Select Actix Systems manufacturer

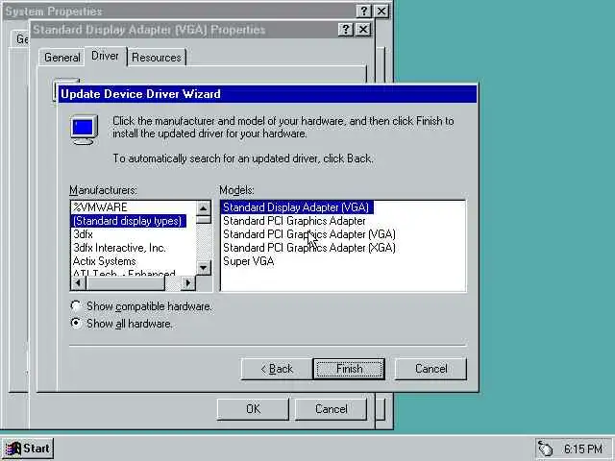(x=105, y=261)
